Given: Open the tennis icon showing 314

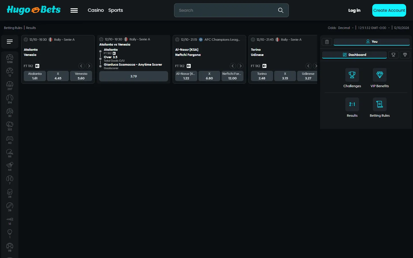Looking at the screenshot, I should tap(10, 99).
